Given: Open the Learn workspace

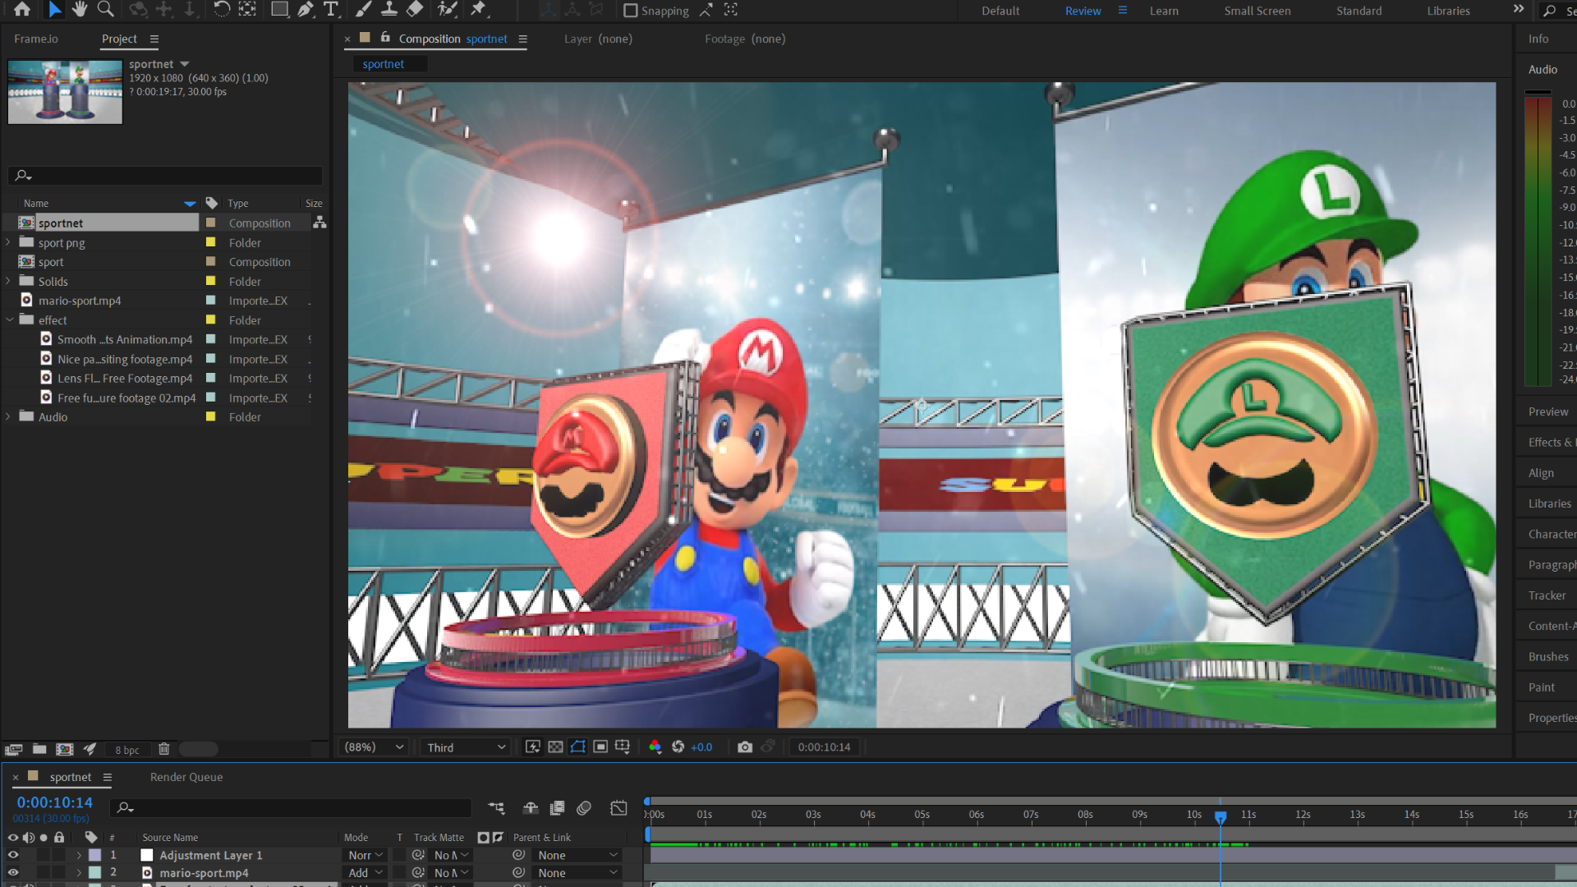Looking at the screenshot, I should 1163,11.
